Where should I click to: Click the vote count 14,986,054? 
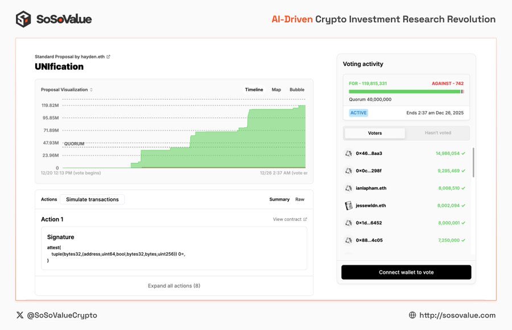(448, 153)
